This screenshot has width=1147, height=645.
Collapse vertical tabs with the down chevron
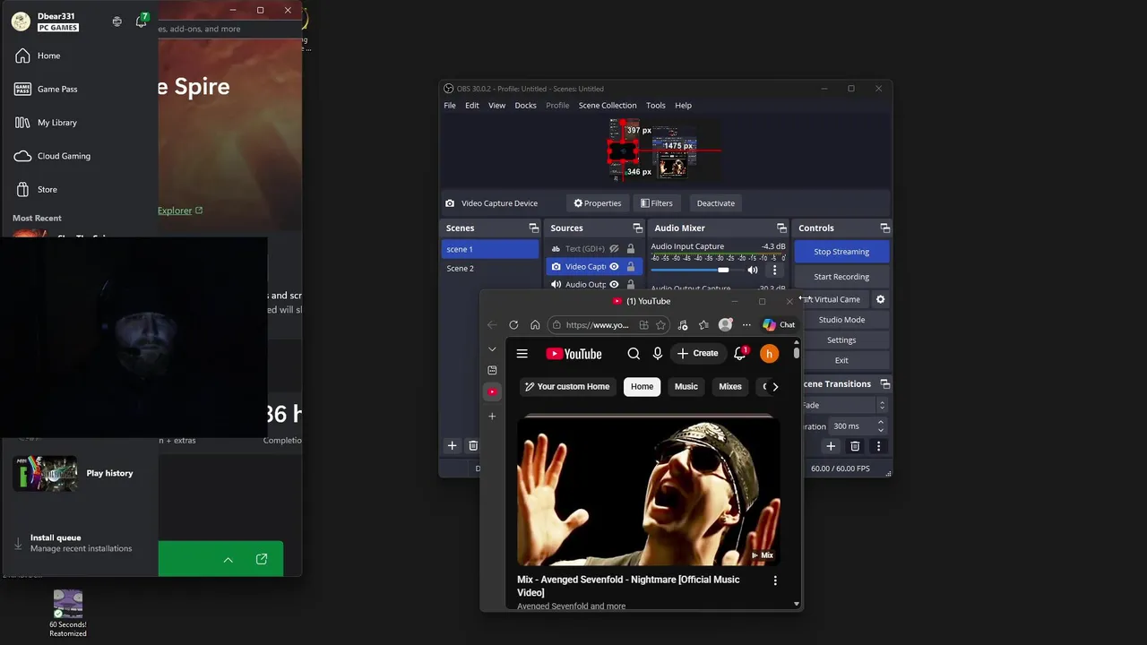(492, 349)
